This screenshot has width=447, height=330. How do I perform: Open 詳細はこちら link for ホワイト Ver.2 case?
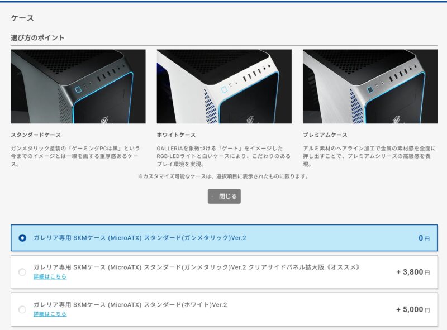(x=50, y=314)
